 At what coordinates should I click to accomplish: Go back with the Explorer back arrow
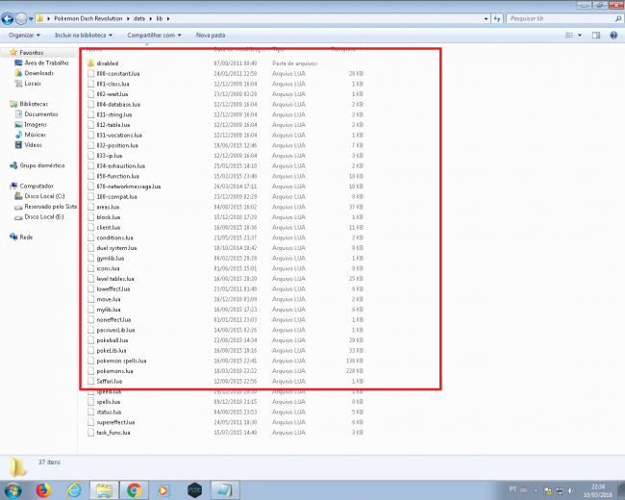pyautogui.click(x=8, y=18)
